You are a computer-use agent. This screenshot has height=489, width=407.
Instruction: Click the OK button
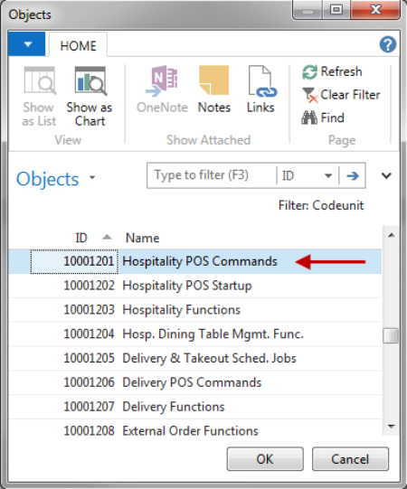(x=265, y=459)
